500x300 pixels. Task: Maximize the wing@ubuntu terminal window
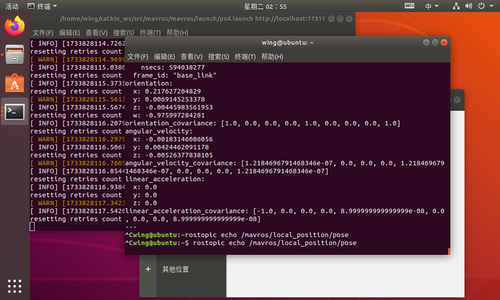[435, 43]
